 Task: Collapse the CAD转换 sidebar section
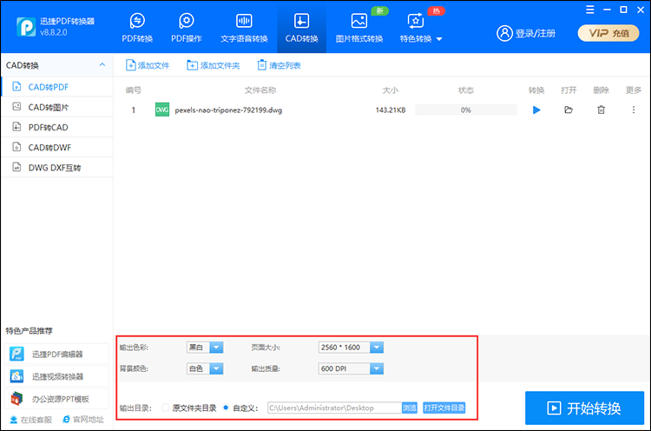pyautogui.click(x=102, y=65)
